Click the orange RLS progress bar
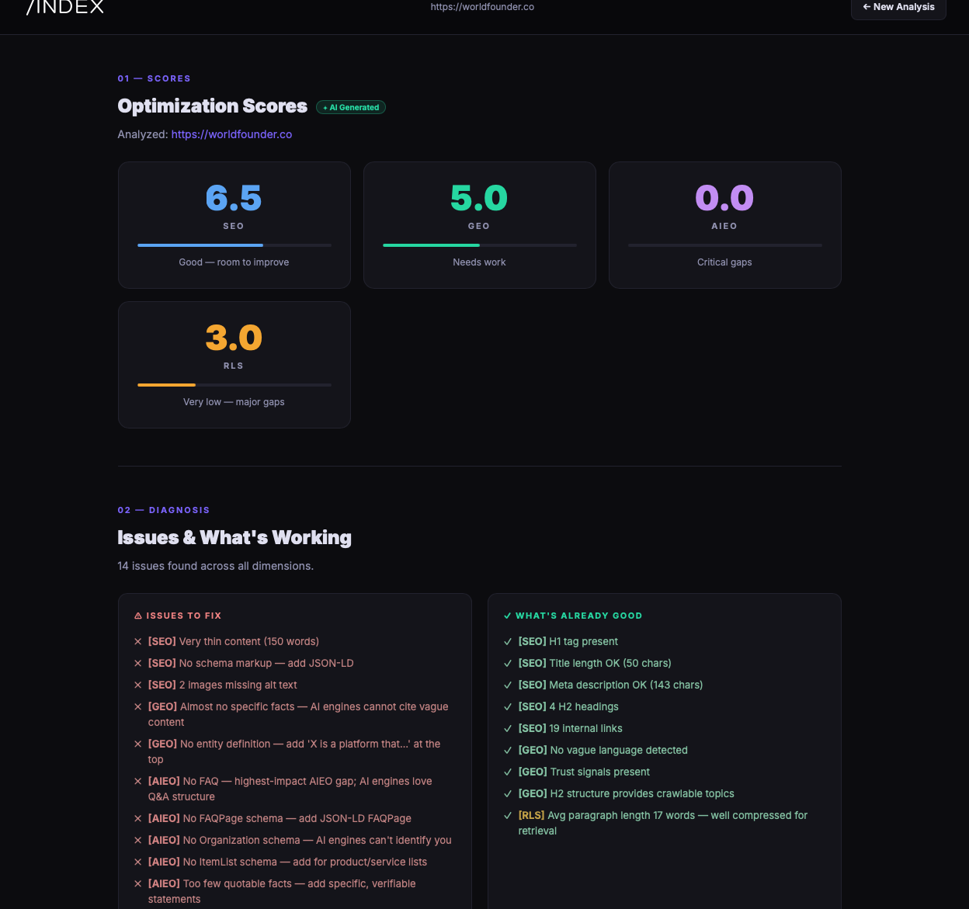 (x=166, y=385)
